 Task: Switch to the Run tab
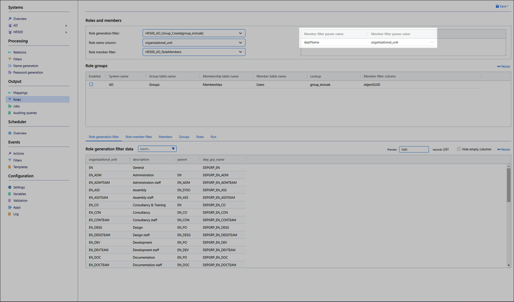point(213,137)
